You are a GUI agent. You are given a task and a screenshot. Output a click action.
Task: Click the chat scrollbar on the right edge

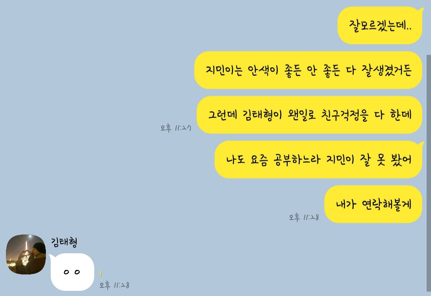pyautogui.click(x=429, y=173)
